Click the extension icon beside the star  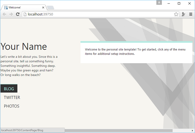[x=183, y=14]
